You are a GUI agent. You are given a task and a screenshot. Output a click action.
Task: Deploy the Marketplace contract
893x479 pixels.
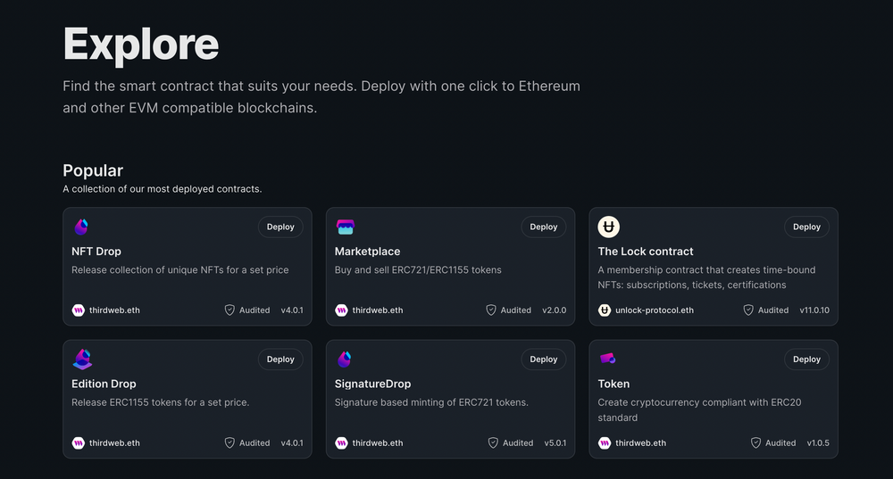[x=543, y=227]
